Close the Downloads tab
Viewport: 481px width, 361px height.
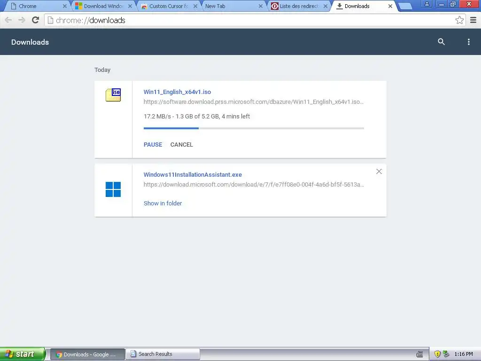[390, 6]
